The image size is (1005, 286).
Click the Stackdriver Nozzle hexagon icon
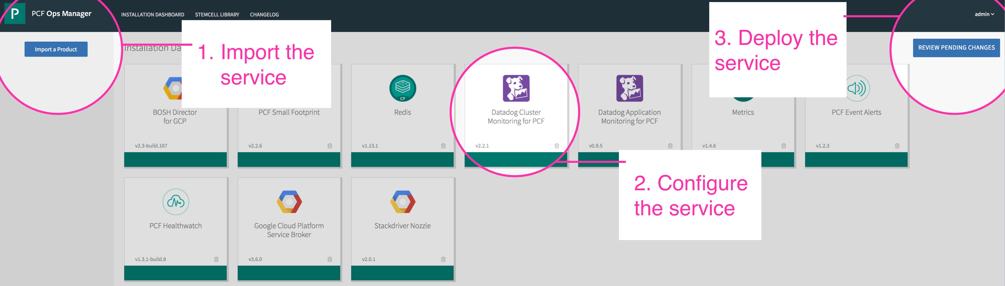point(402,202)
